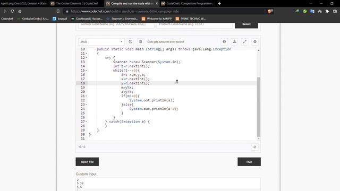Image resolution: width=340 pixels, height=191 pixels.
Task: Collapse the if block at line 21
Action: click(87, 96)
